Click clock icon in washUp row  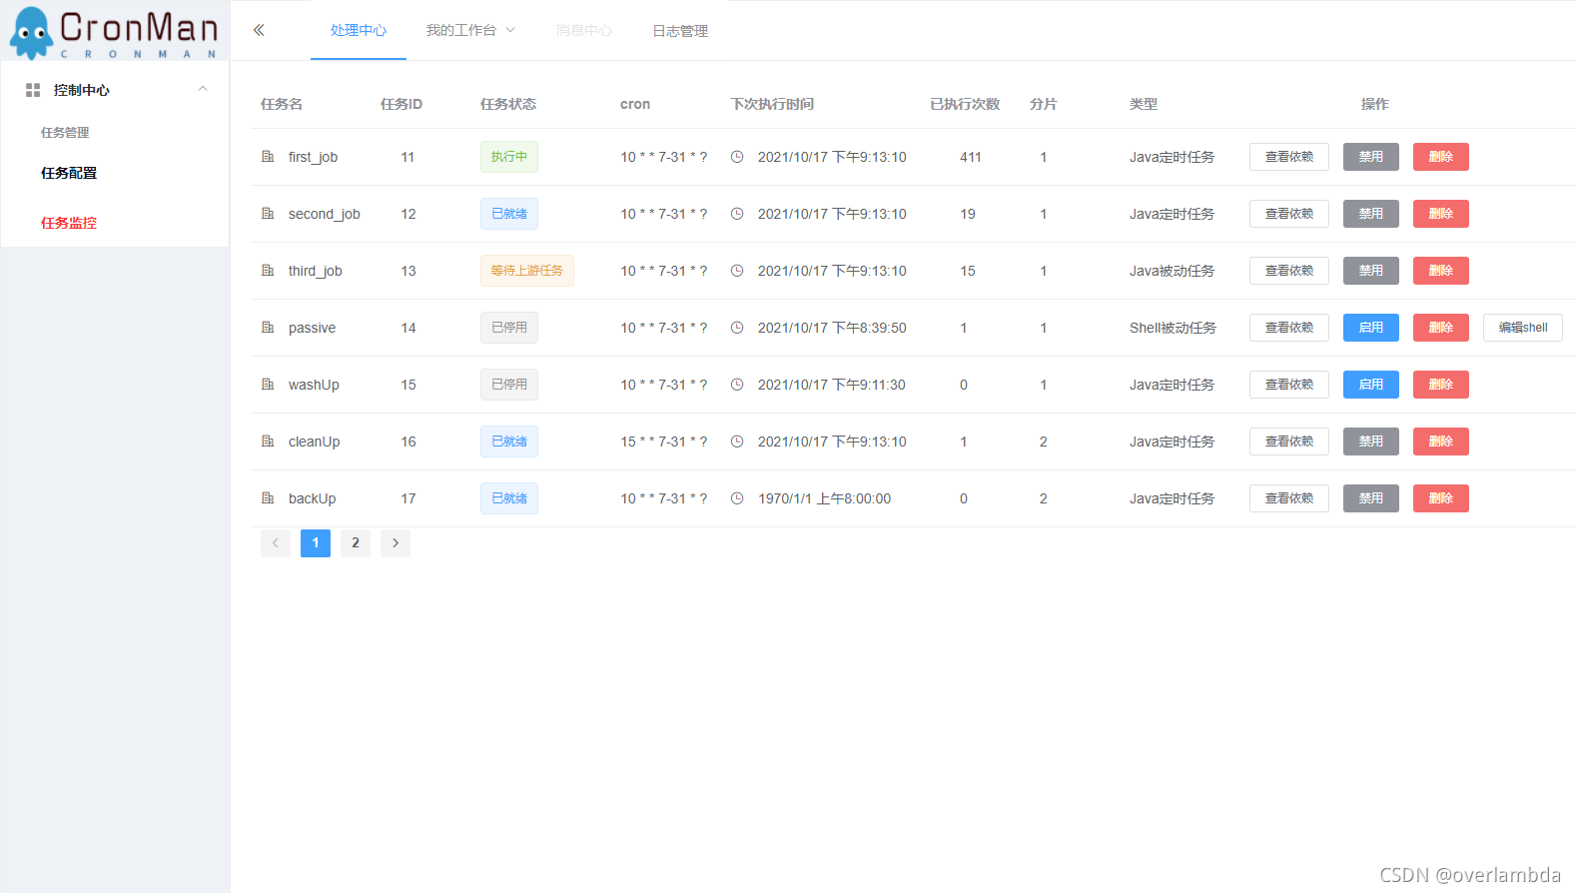tap(737, 385)
